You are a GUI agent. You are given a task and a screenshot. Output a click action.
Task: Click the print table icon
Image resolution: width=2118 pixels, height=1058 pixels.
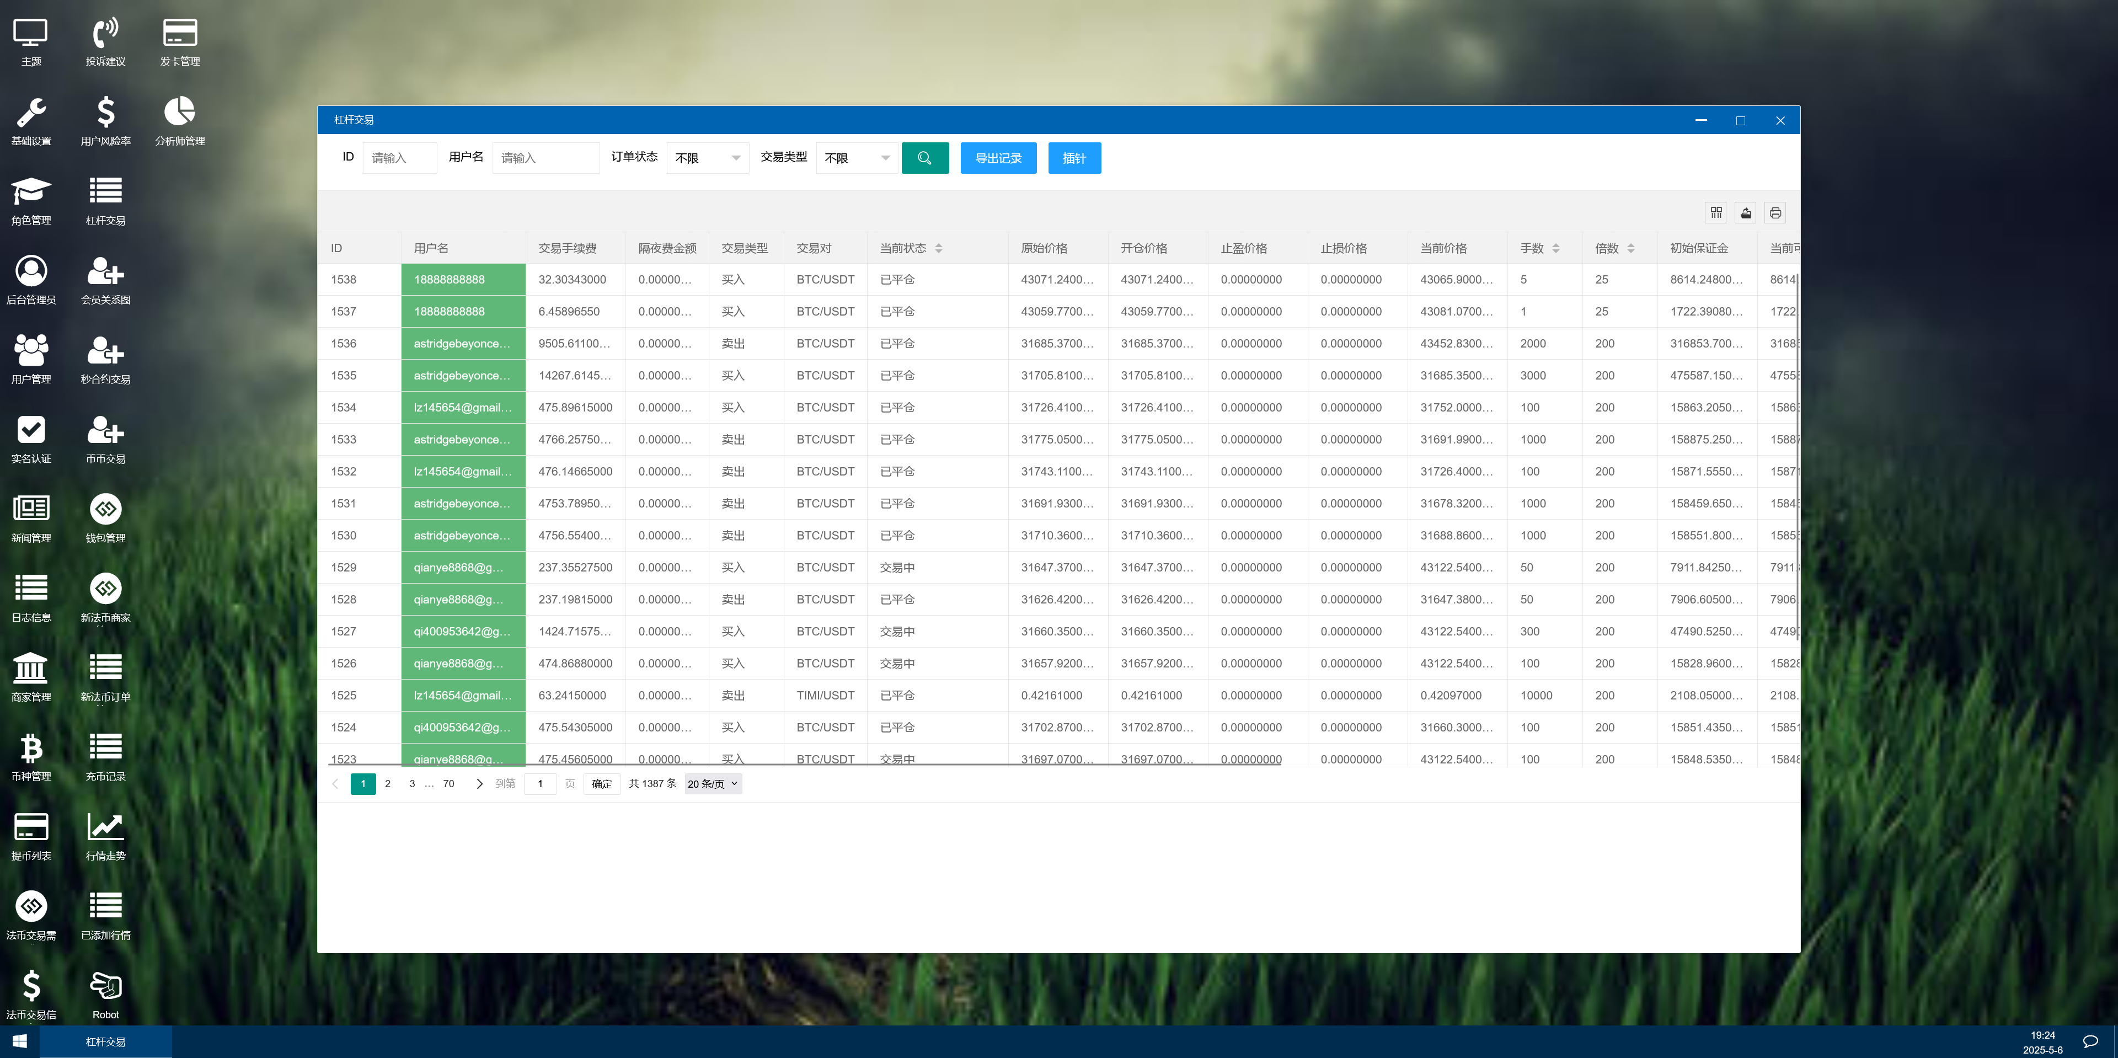tap(1775, 213)
